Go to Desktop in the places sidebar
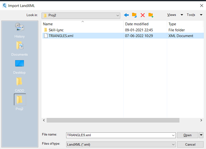206x149 pixels. [19, 67]
